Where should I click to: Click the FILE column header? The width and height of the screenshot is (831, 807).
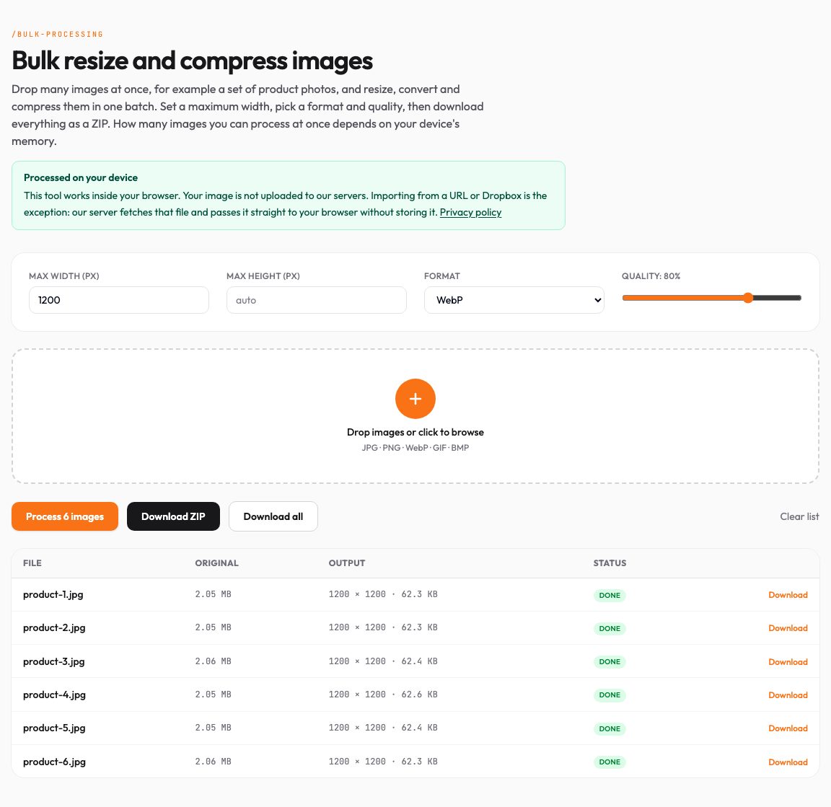click(32, 563)
